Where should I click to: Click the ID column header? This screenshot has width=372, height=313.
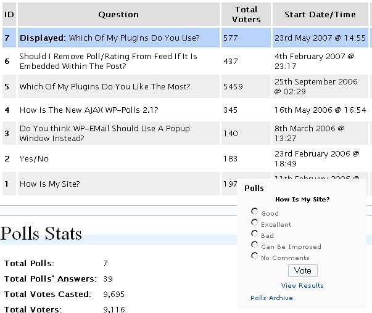[9, 14]
